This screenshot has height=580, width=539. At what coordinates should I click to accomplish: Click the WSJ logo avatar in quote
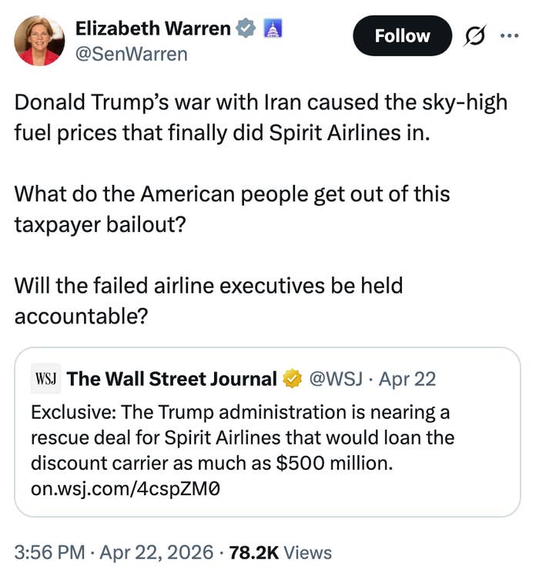tap(45, 379)
